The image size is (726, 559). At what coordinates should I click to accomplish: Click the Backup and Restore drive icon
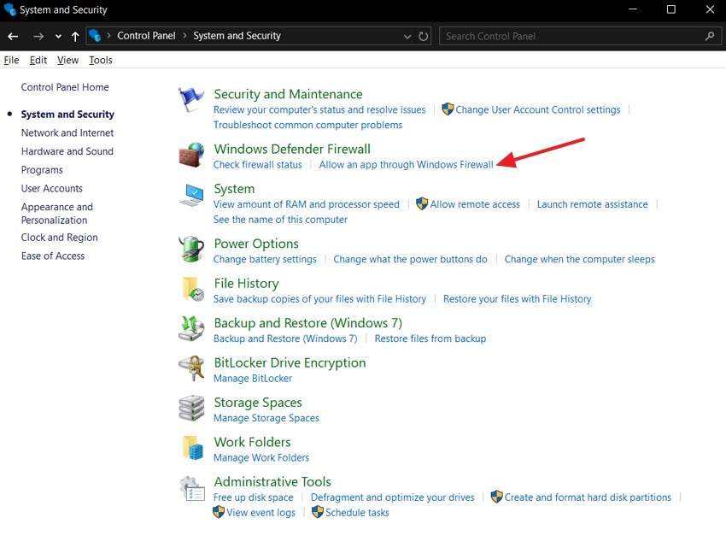click(x=191, y=328)
